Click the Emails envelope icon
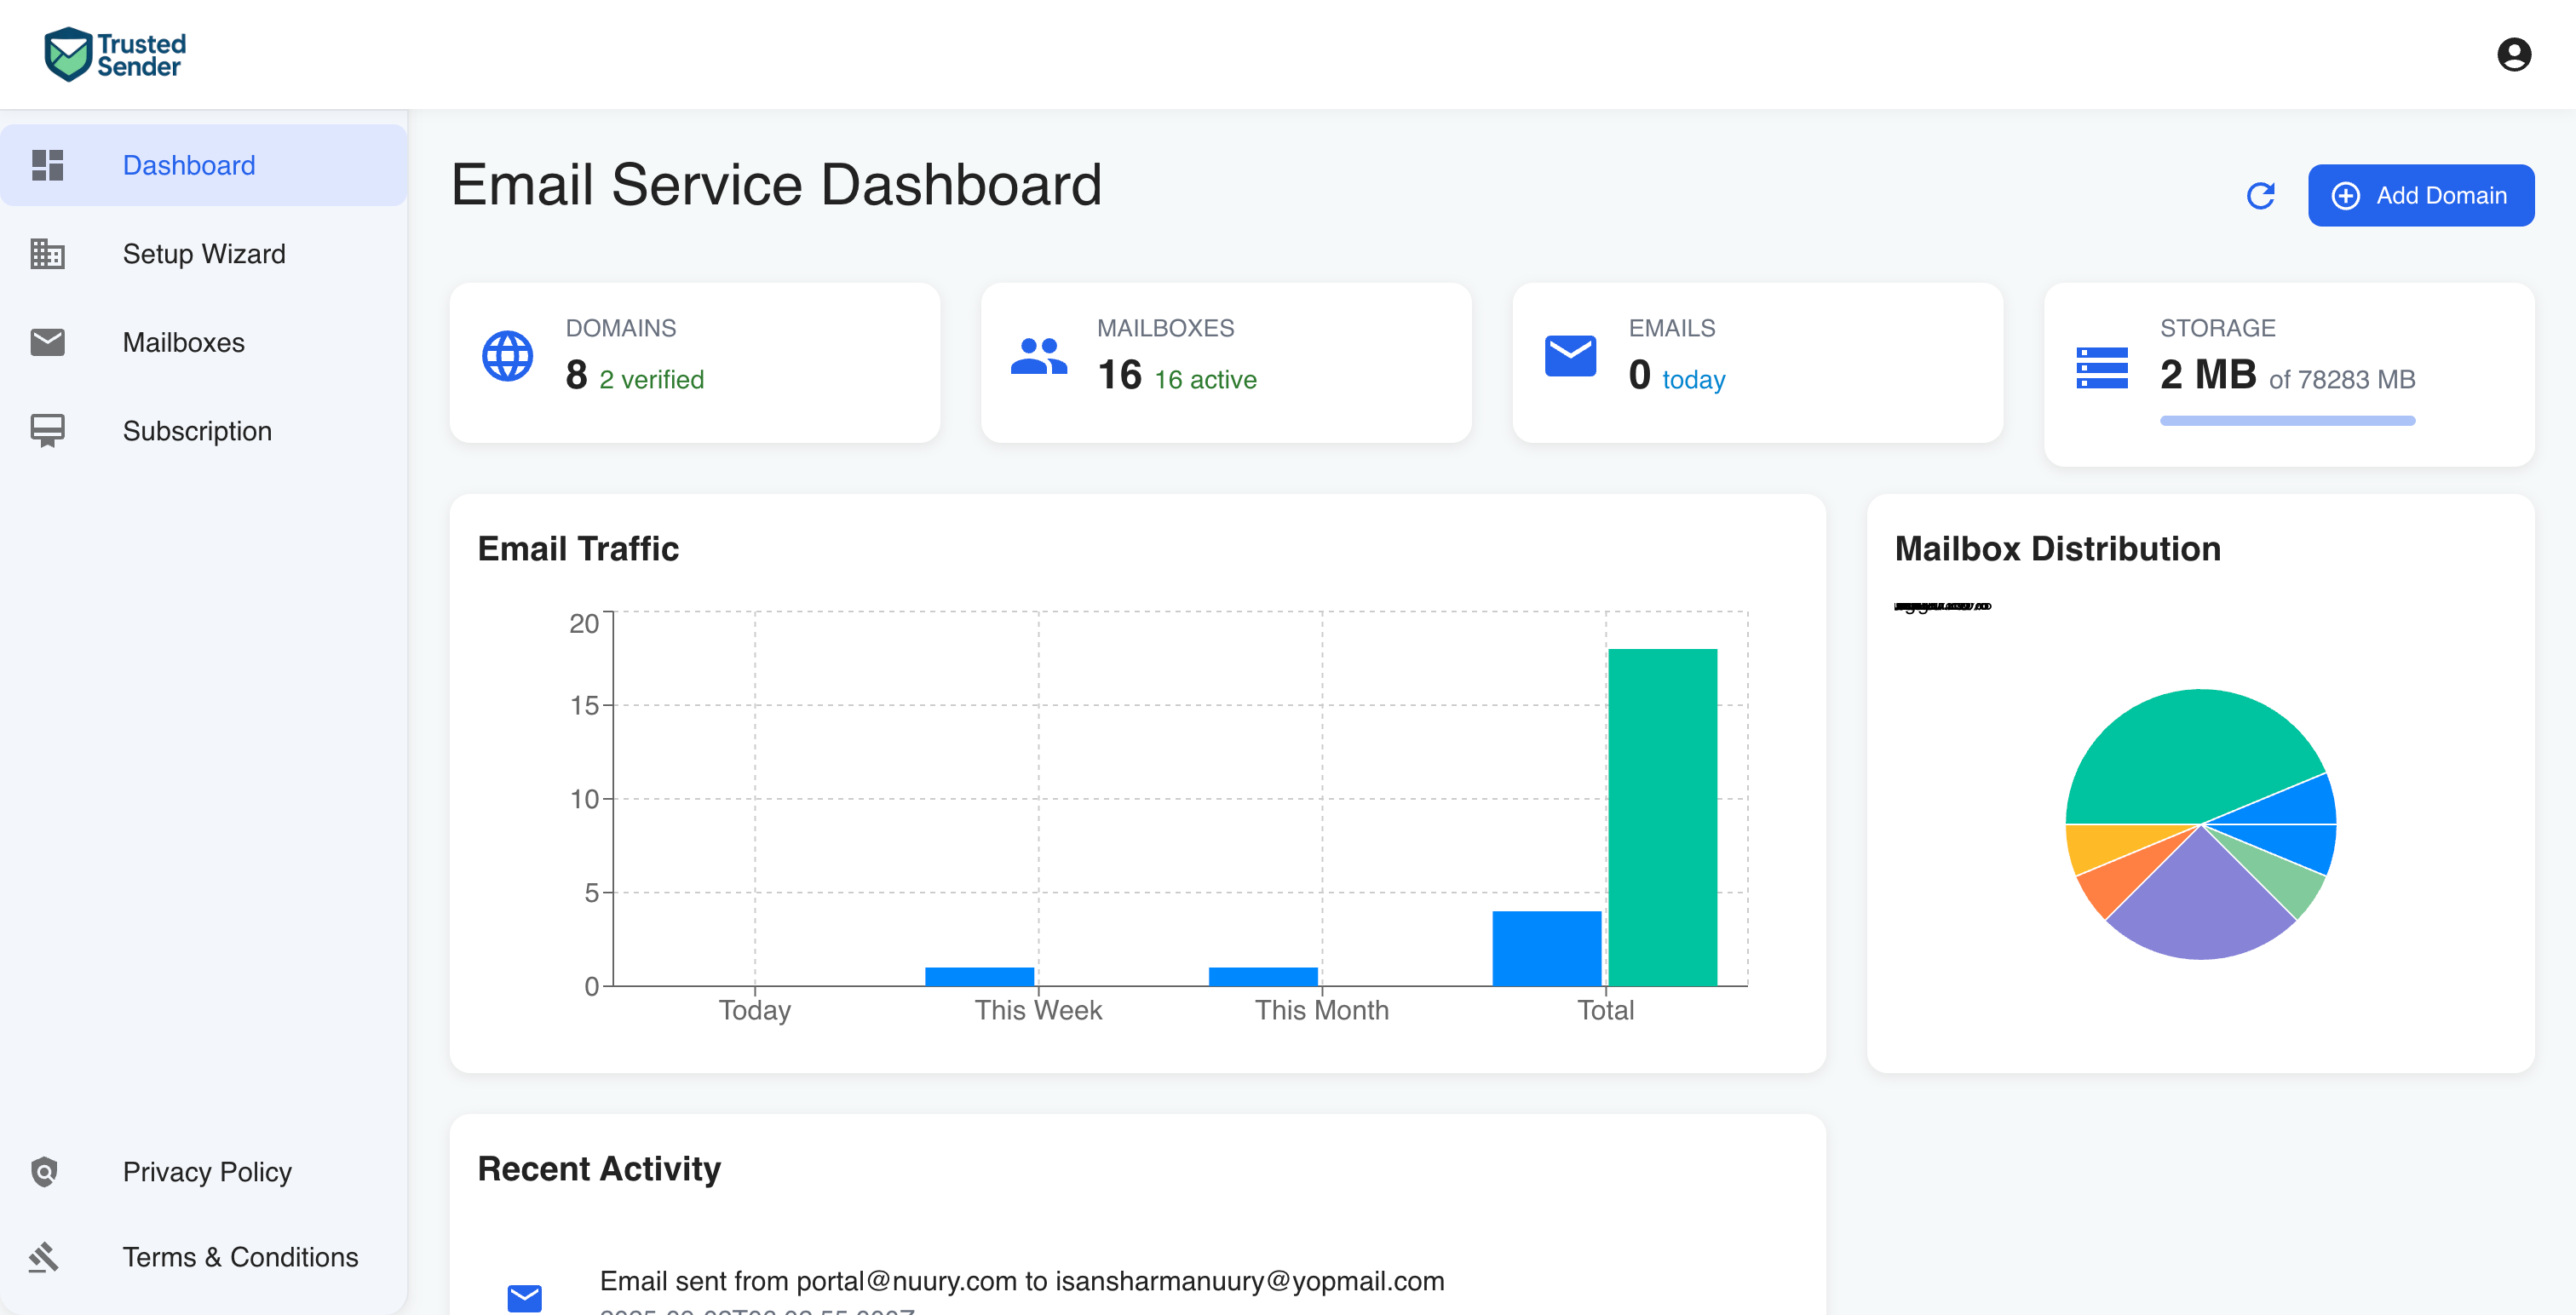The image size is (2576, 1315). coord(1570,356)
